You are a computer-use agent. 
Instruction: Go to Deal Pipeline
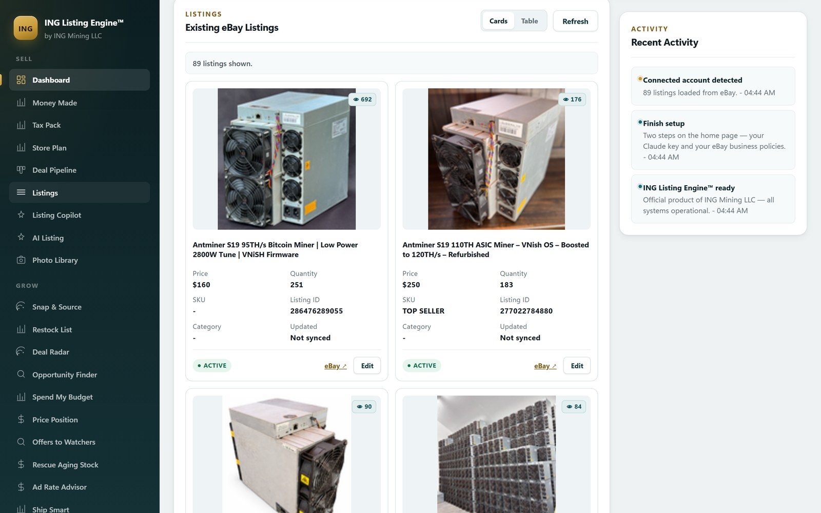80,170
